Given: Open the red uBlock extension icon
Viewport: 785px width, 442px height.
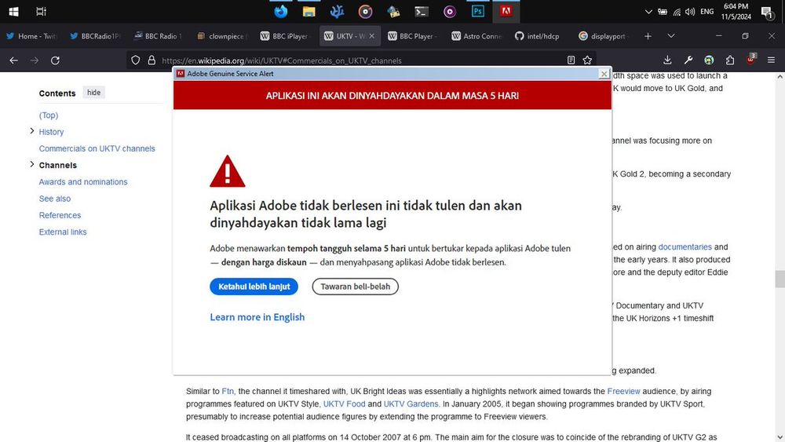Looking at the screenshot, I should point(751,59).
